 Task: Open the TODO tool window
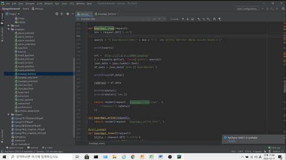click(x=47, y=148)
